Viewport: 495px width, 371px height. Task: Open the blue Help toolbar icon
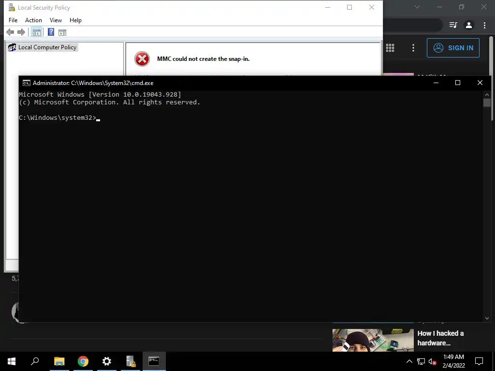coord(51,32)
